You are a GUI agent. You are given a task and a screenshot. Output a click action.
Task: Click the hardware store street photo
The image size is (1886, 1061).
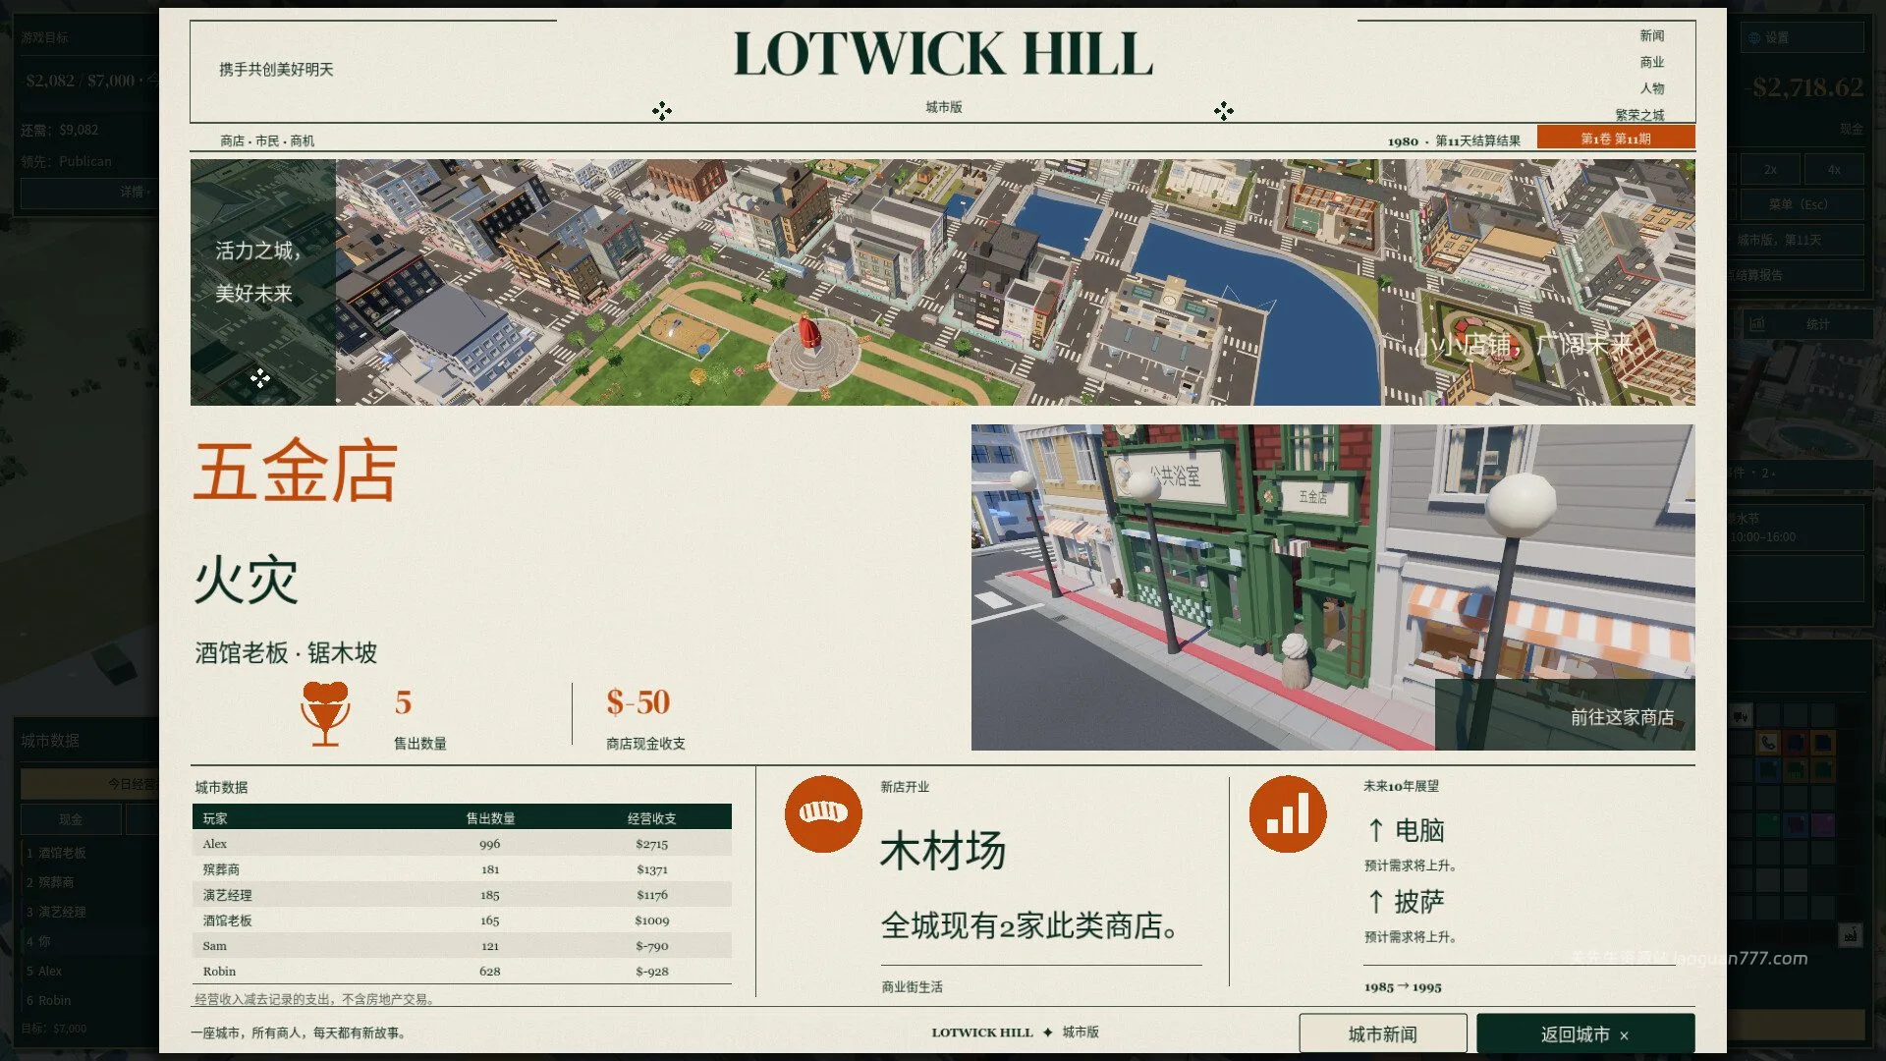(x=1333, y=586)
